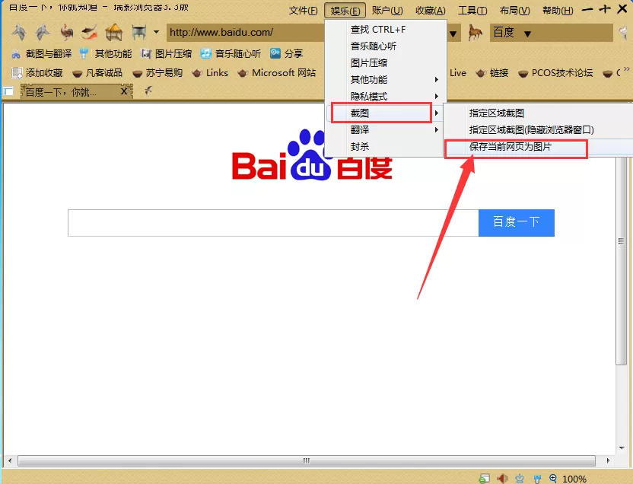The height and width of the screenshot is (484, 633).
Task: Click the URL address field
Action: click(x=246, y=32)
